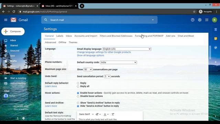220x124 pixels.
Task: Open the Chat and Meet tab
Action: [186, 36]
